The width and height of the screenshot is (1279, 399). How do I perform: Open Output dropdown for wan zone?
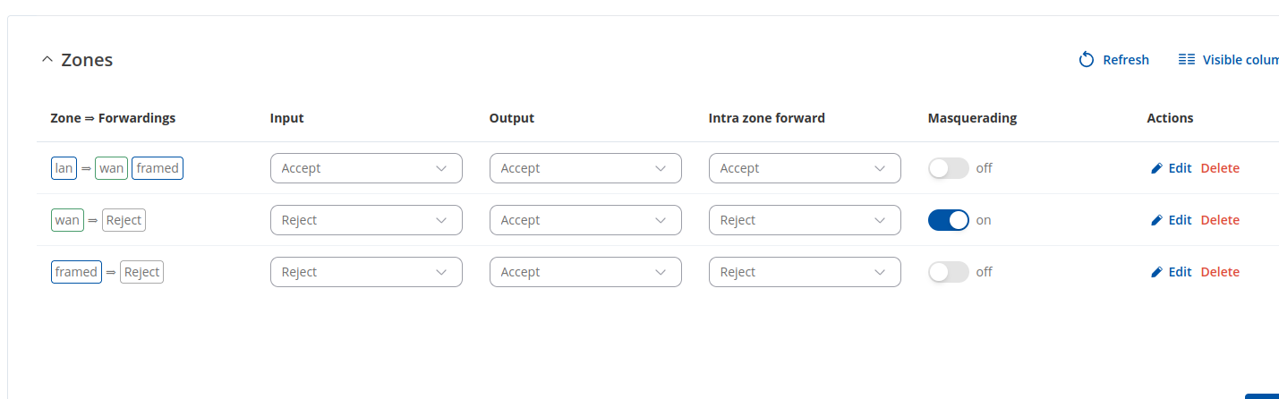(585, 220)
